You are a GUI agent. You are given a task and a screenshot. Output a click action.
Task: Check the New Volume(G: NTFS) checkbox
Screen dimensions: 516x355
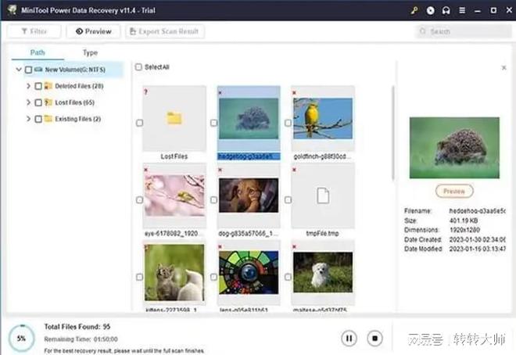(x=29, y=70)
